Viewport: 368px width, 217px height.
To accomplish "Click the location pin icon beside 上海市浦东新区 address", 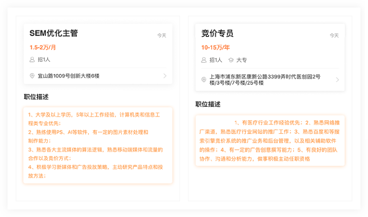I will point(204,80).
